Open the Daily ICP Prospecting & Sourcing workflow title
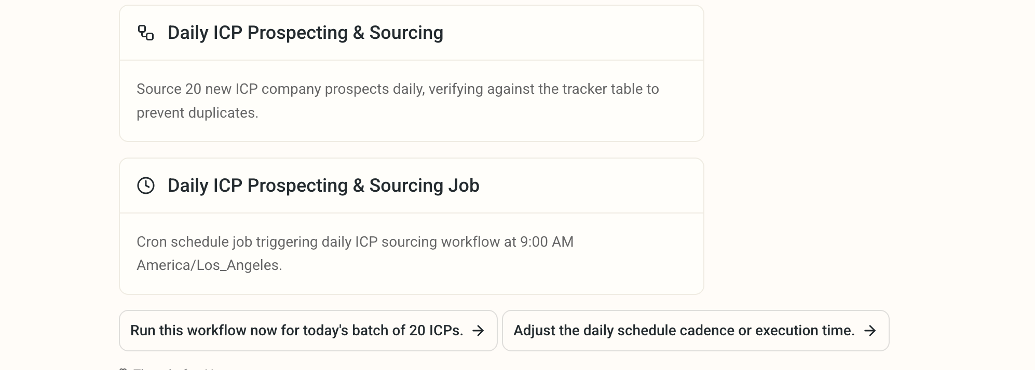This screenshot has height=370, width=1035. pyautogui.click(x=305, y=33)
